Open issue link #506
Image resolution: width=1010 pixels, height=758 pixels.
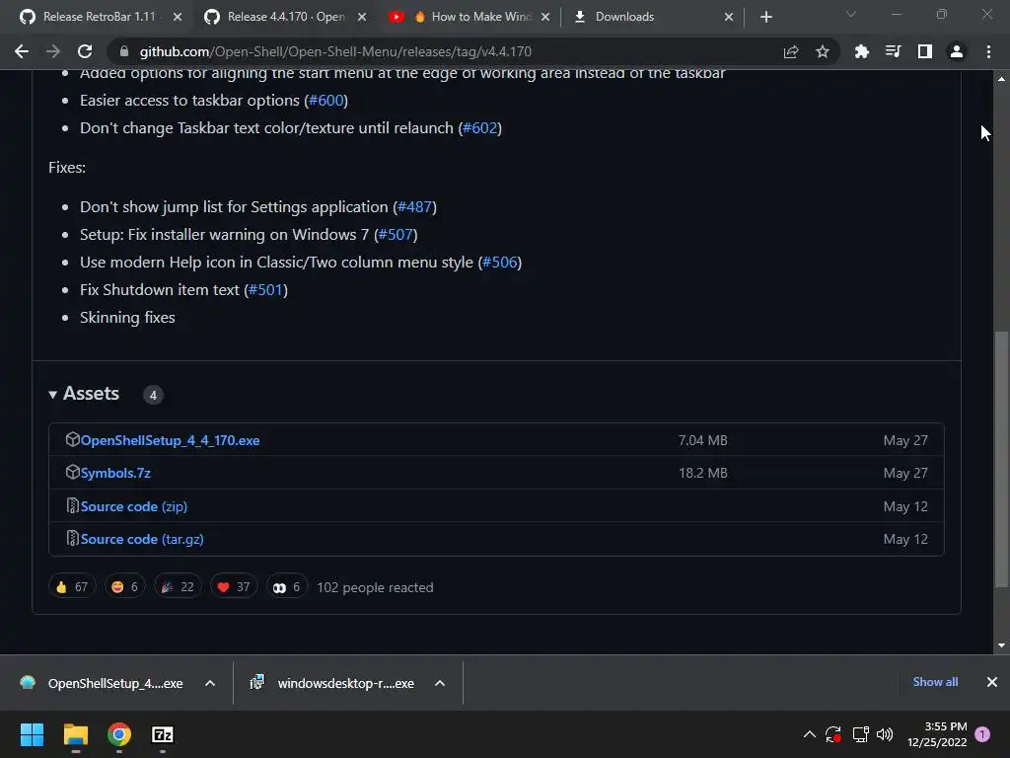(500, 263)
